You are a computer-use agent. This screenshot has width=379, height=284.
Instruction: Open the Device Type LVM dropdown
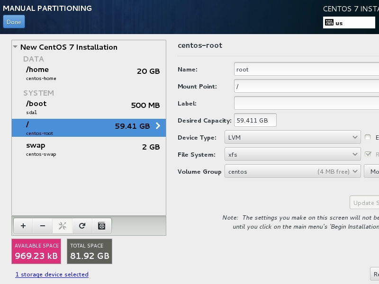[292, 137]
